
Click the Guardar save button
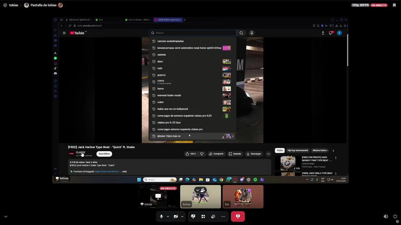point(235,154)
